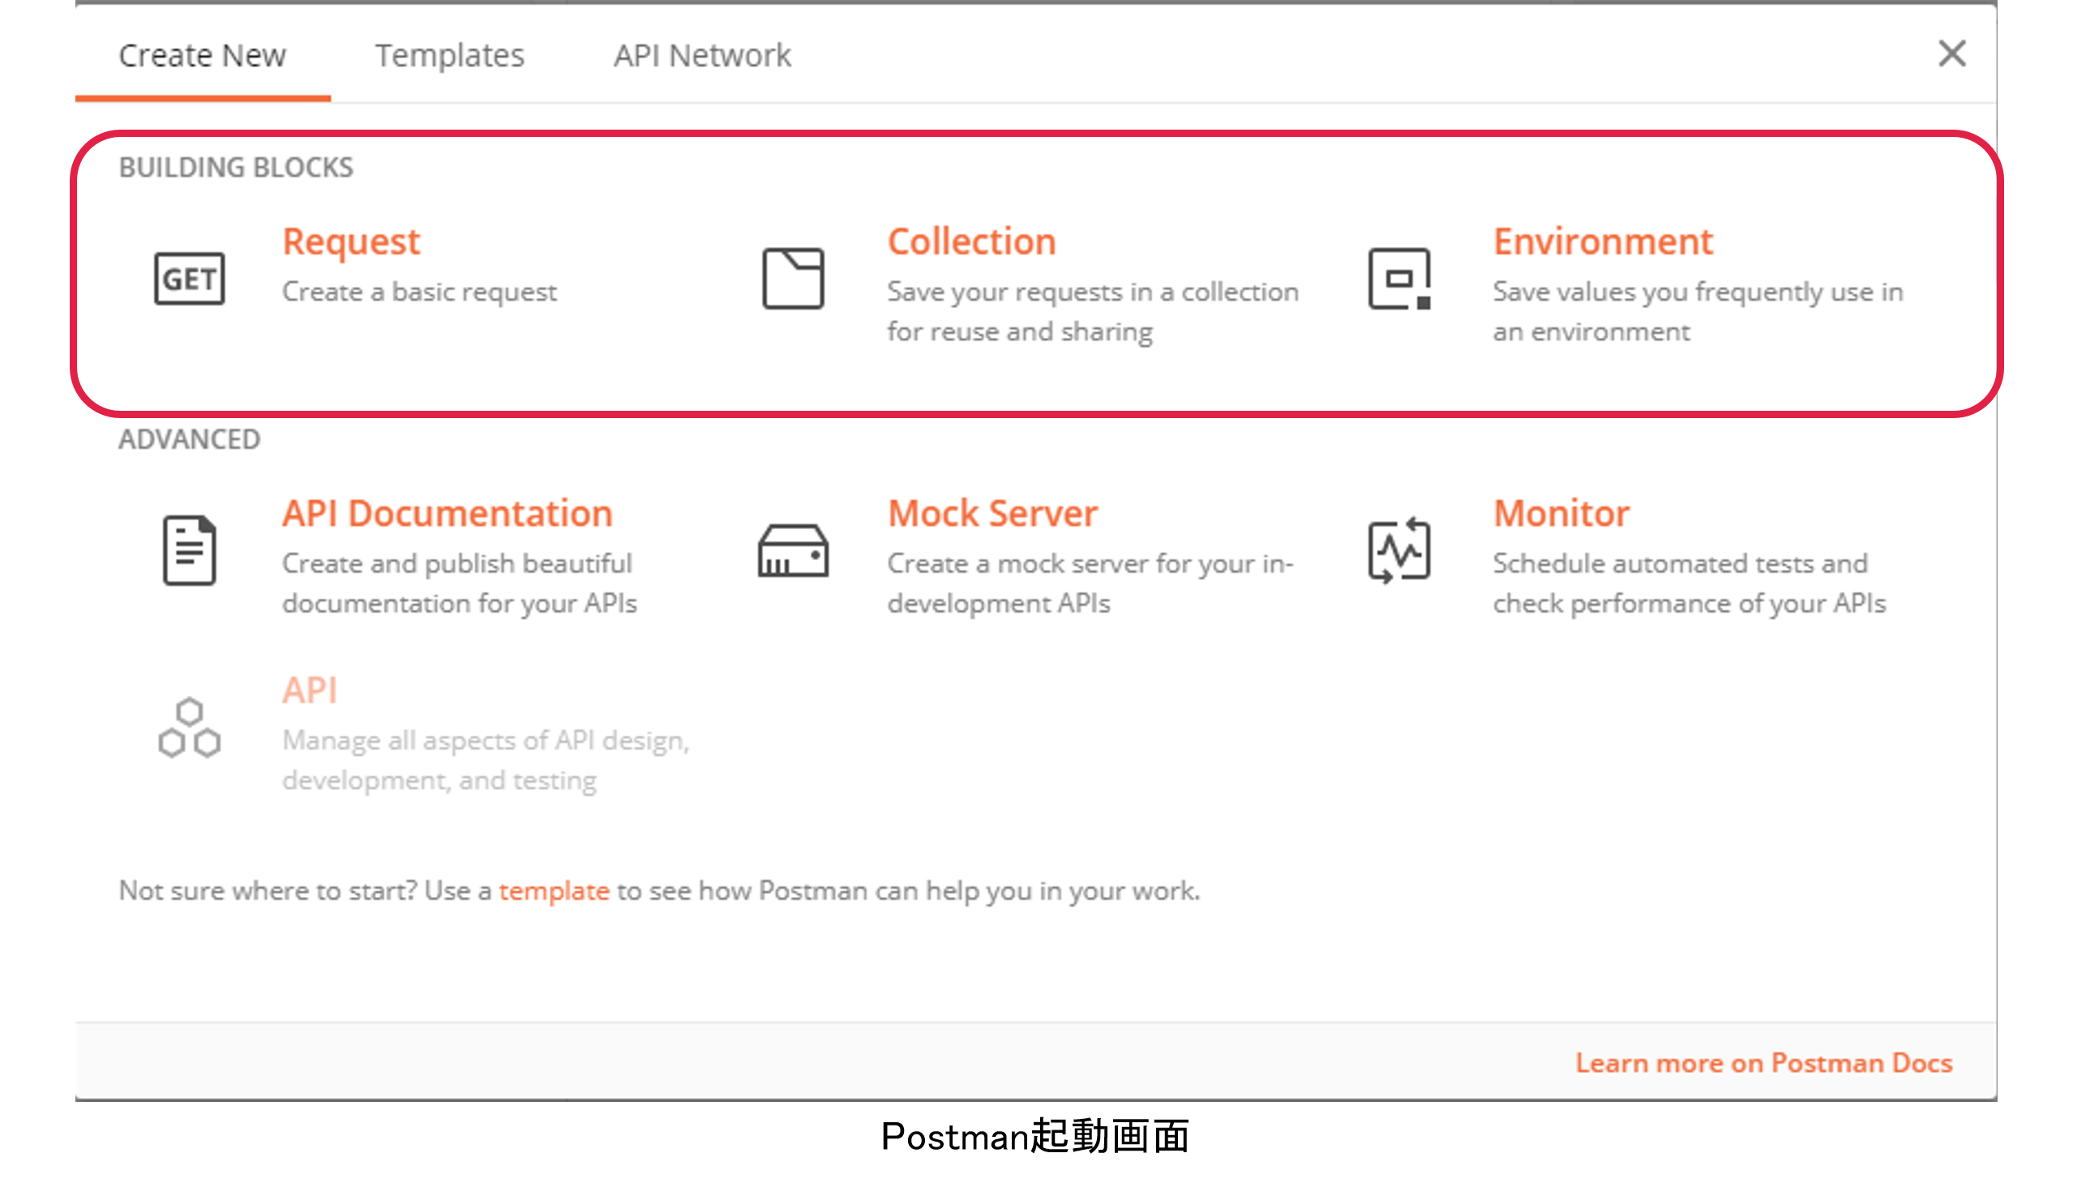Viewport: 2073px width, 1183px height.
Task: Click the API title link
Action: [309, 690]
